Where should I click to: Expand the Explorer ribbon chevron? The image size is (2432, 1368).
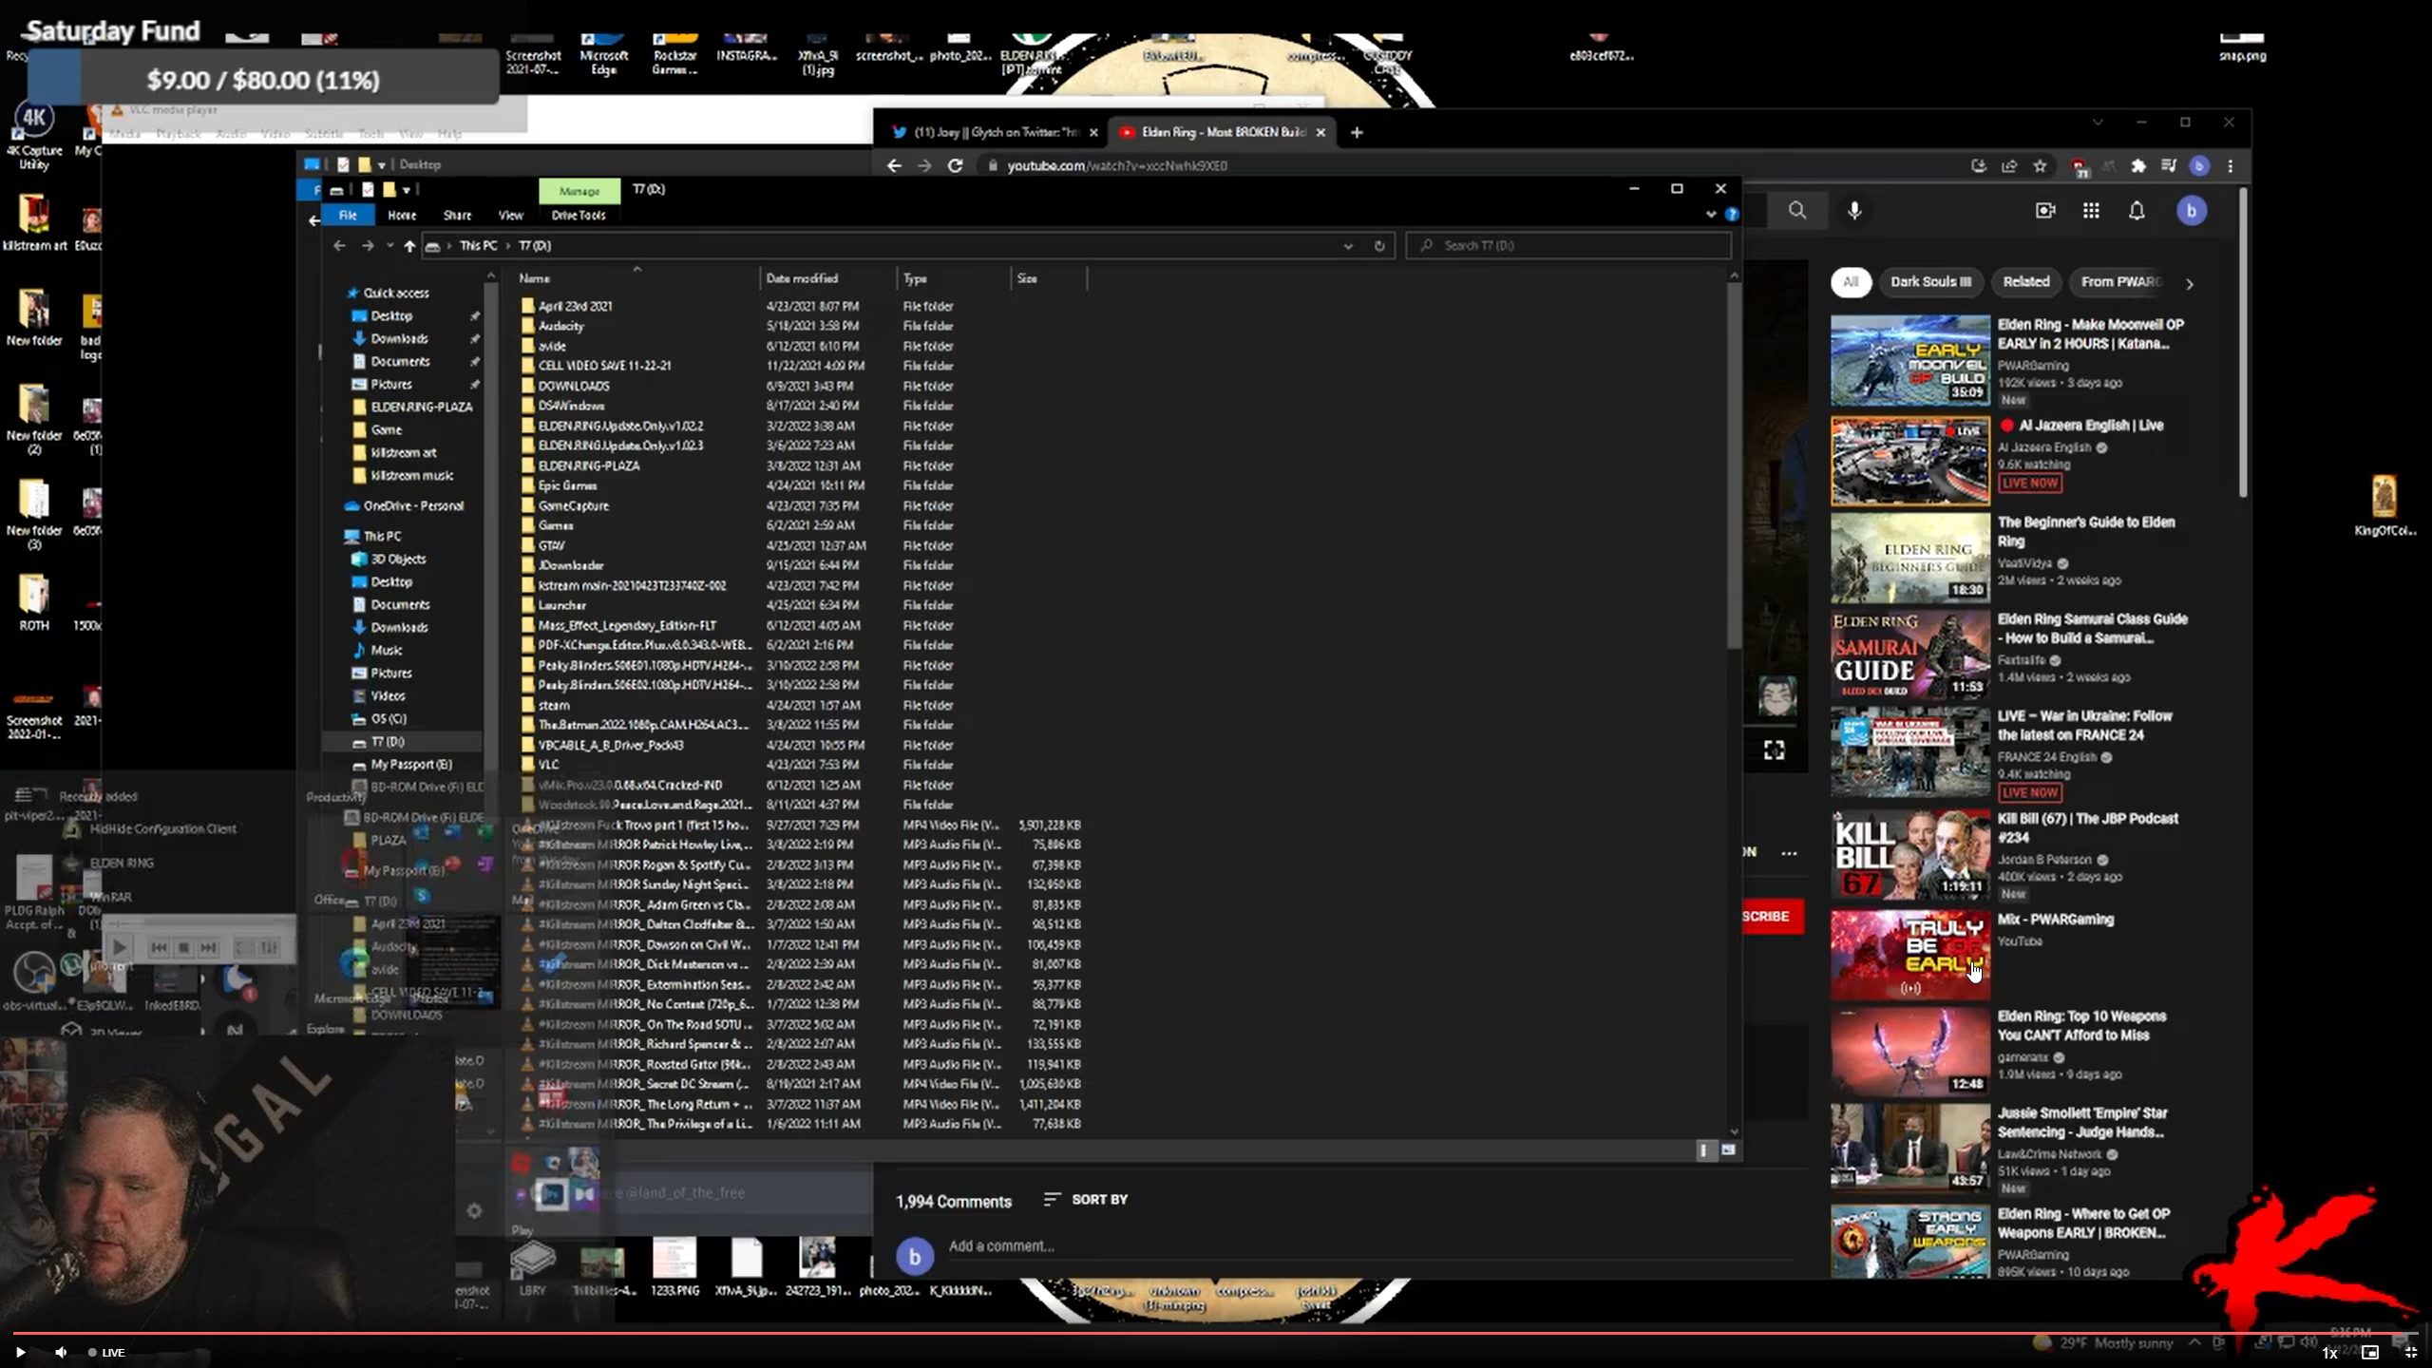pos(1711,215)
